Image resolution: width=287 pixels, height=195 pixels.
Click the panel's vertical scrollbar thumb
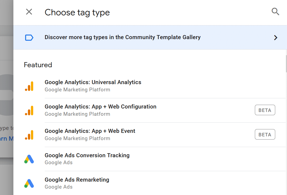[286, 64]
